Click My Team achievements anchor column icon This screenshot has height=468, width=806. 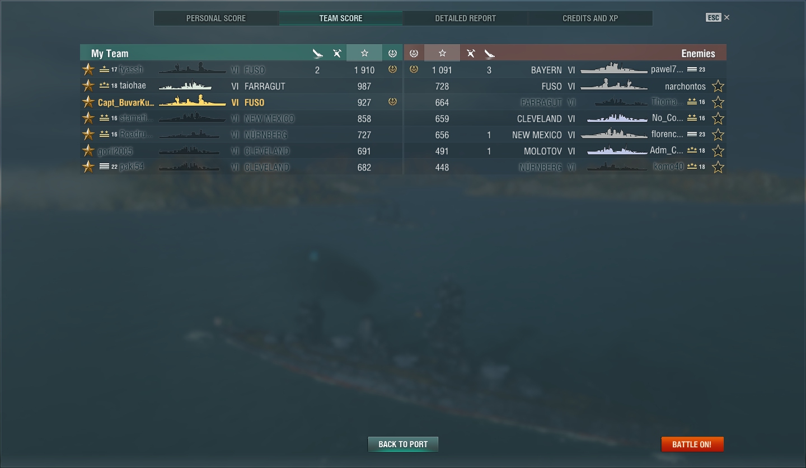point(392,54)
